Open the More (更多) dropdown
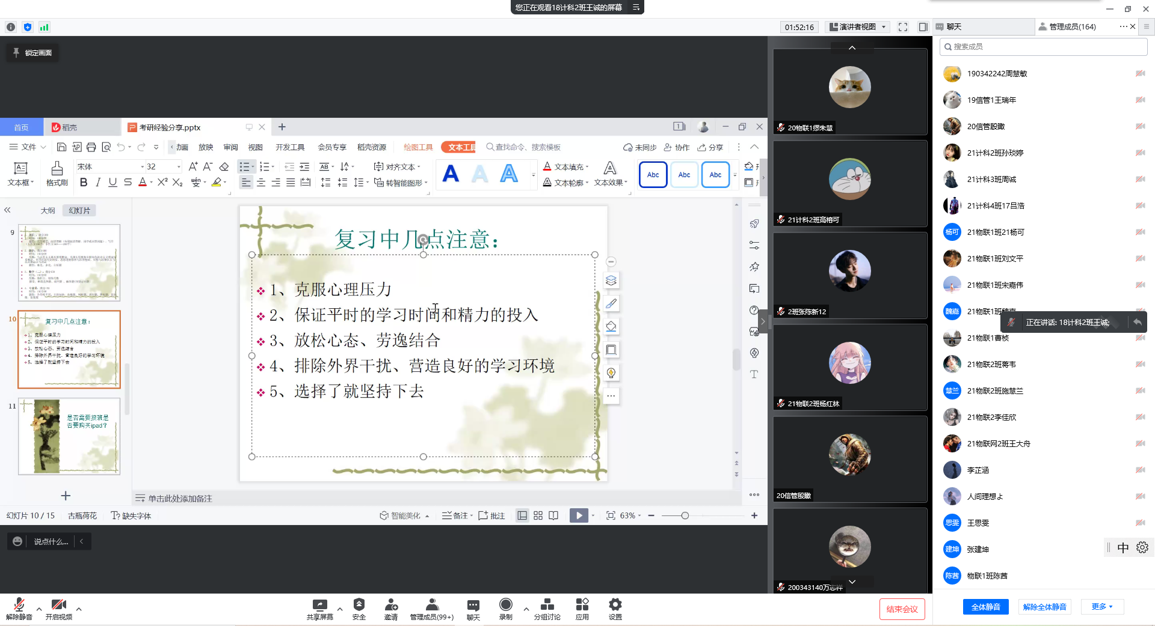Screen dimensions: 1155x626 click(1102, 607)
